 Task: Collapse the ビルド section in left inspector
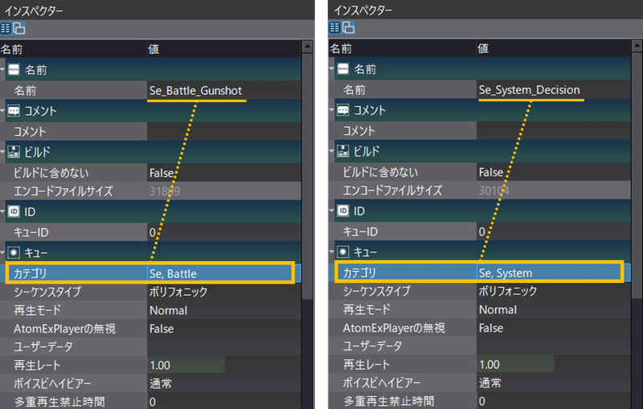coord(2,151)
